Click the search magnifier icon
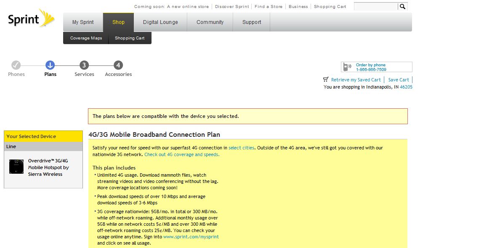The width and height of the screenshot is (500, 248). pos(402,6)
